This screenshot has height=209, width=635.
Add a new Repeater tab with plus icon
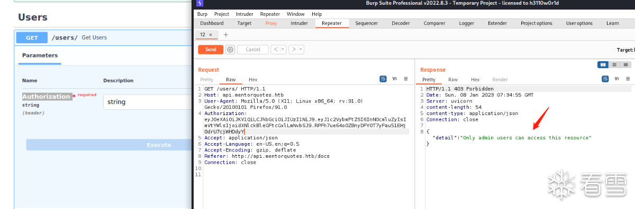click(x=226, y=34)
